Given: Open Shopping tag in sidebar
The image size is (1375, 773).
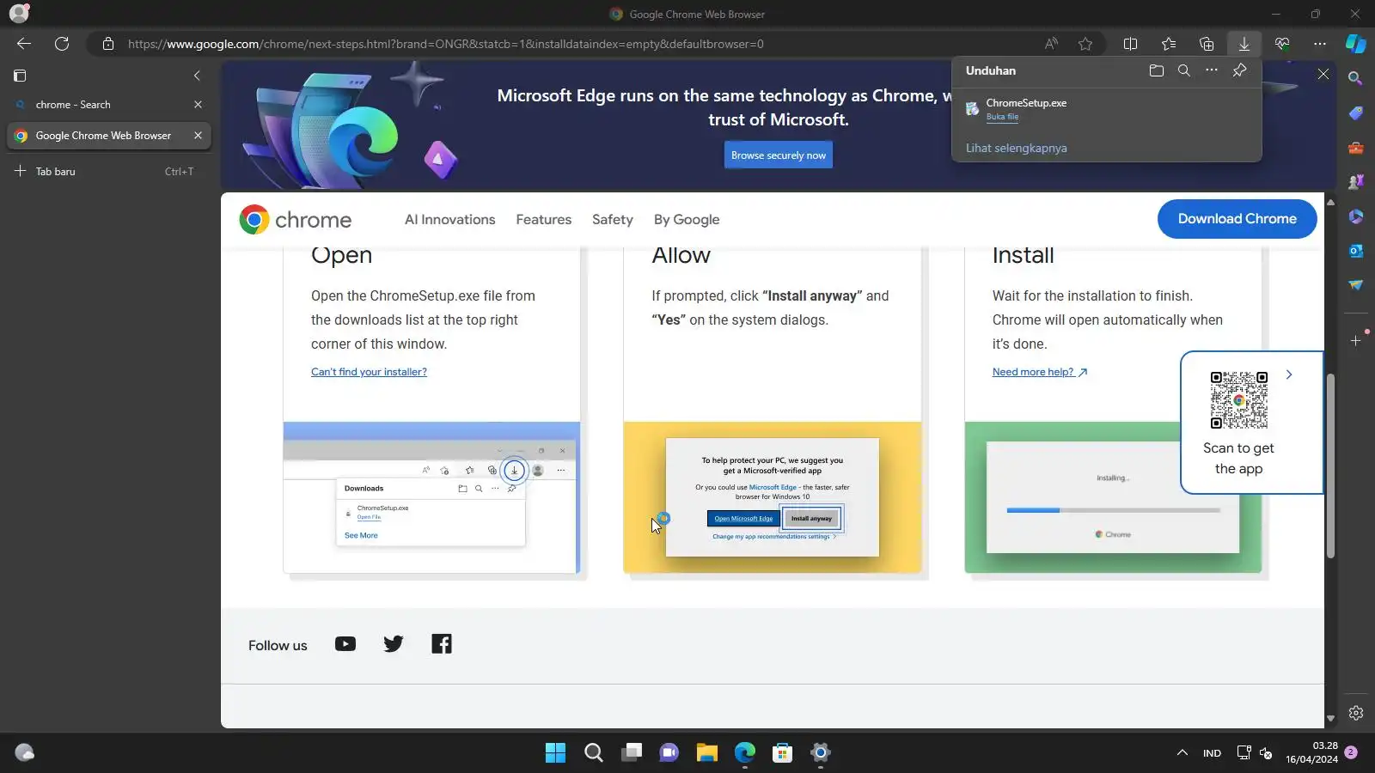Looking at the screenshot, I should [x=1355, y=113].
